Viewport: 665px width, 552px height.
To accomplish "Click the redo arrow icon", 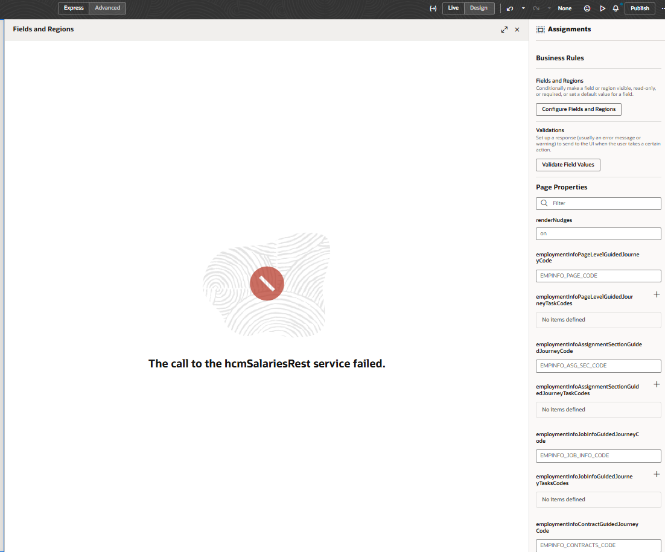I will (x=535, y=8).
